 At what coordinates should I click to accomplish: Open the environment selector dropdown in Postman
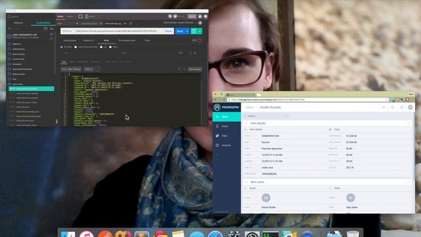[180, 23]
